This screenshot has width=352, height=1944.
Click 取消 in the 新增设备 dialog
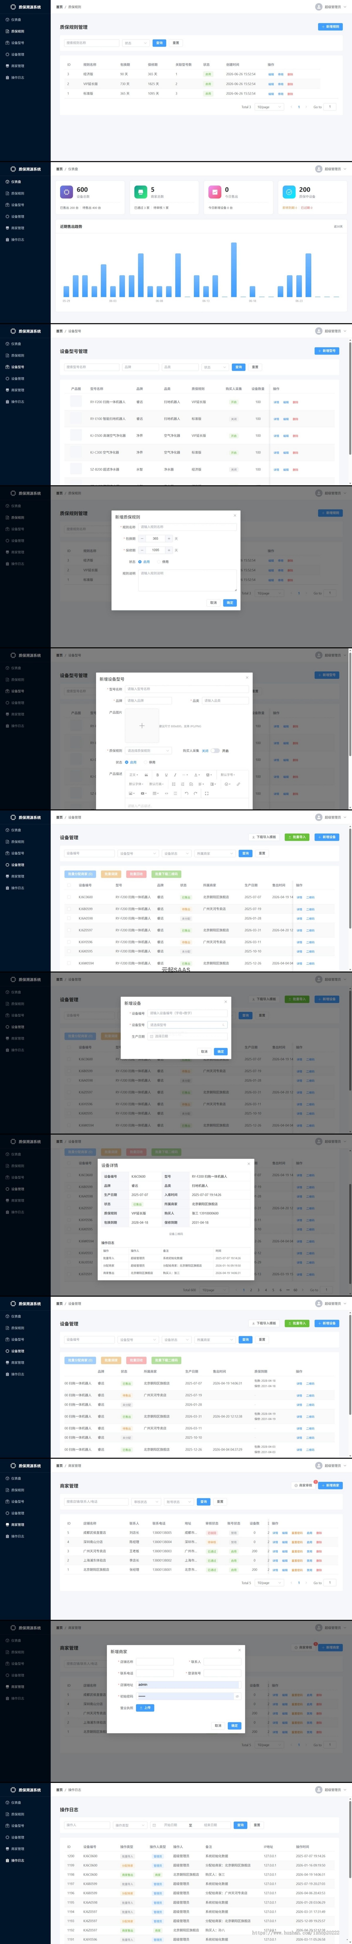coord(204,1051)
